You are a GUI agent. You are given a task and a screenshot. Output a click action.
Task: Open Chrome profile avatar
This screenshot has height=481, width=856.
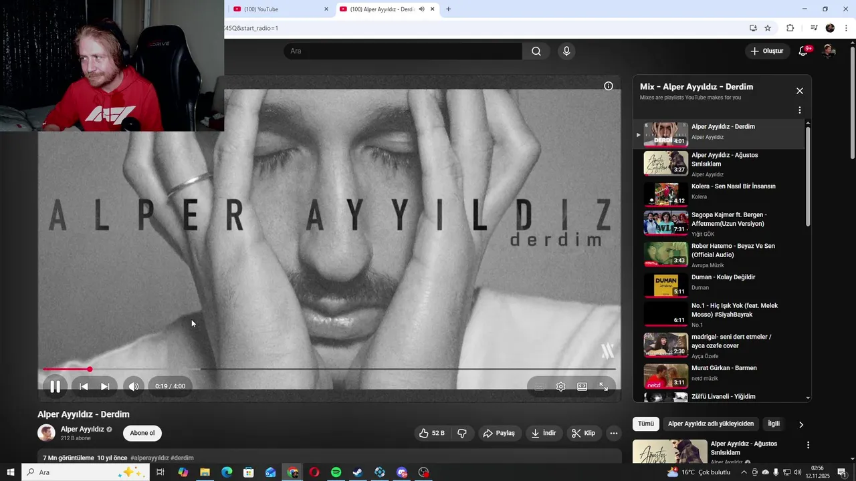pos(830,28)
